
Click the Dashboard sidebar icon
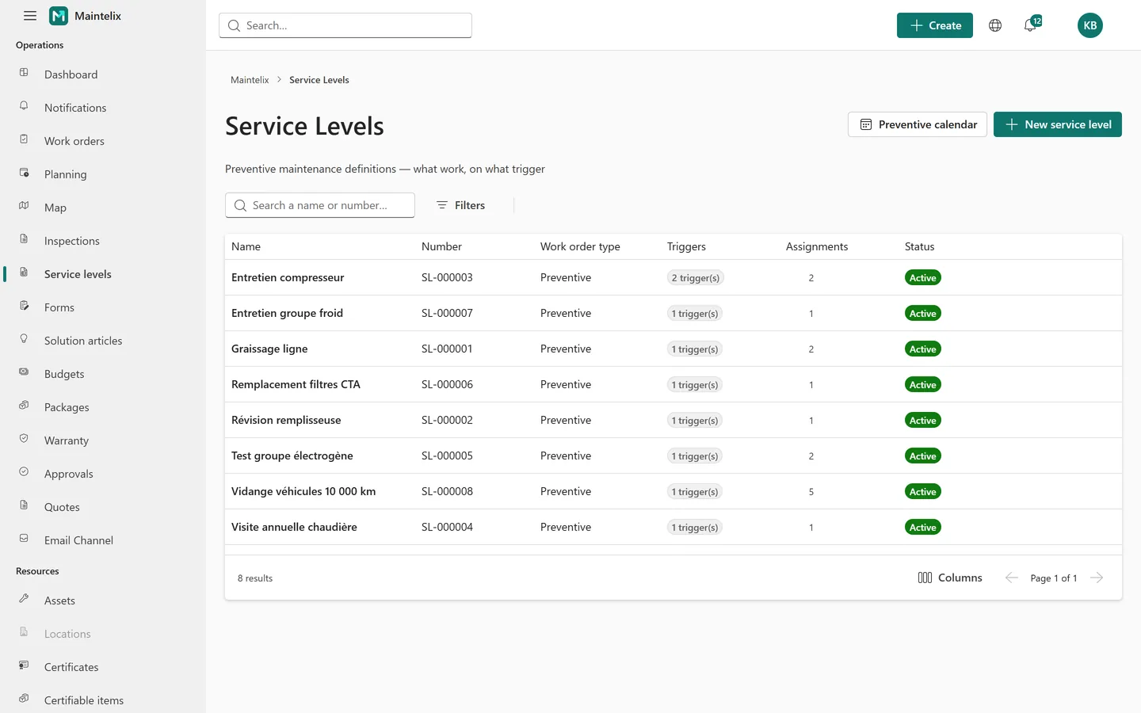coord(24,73)
